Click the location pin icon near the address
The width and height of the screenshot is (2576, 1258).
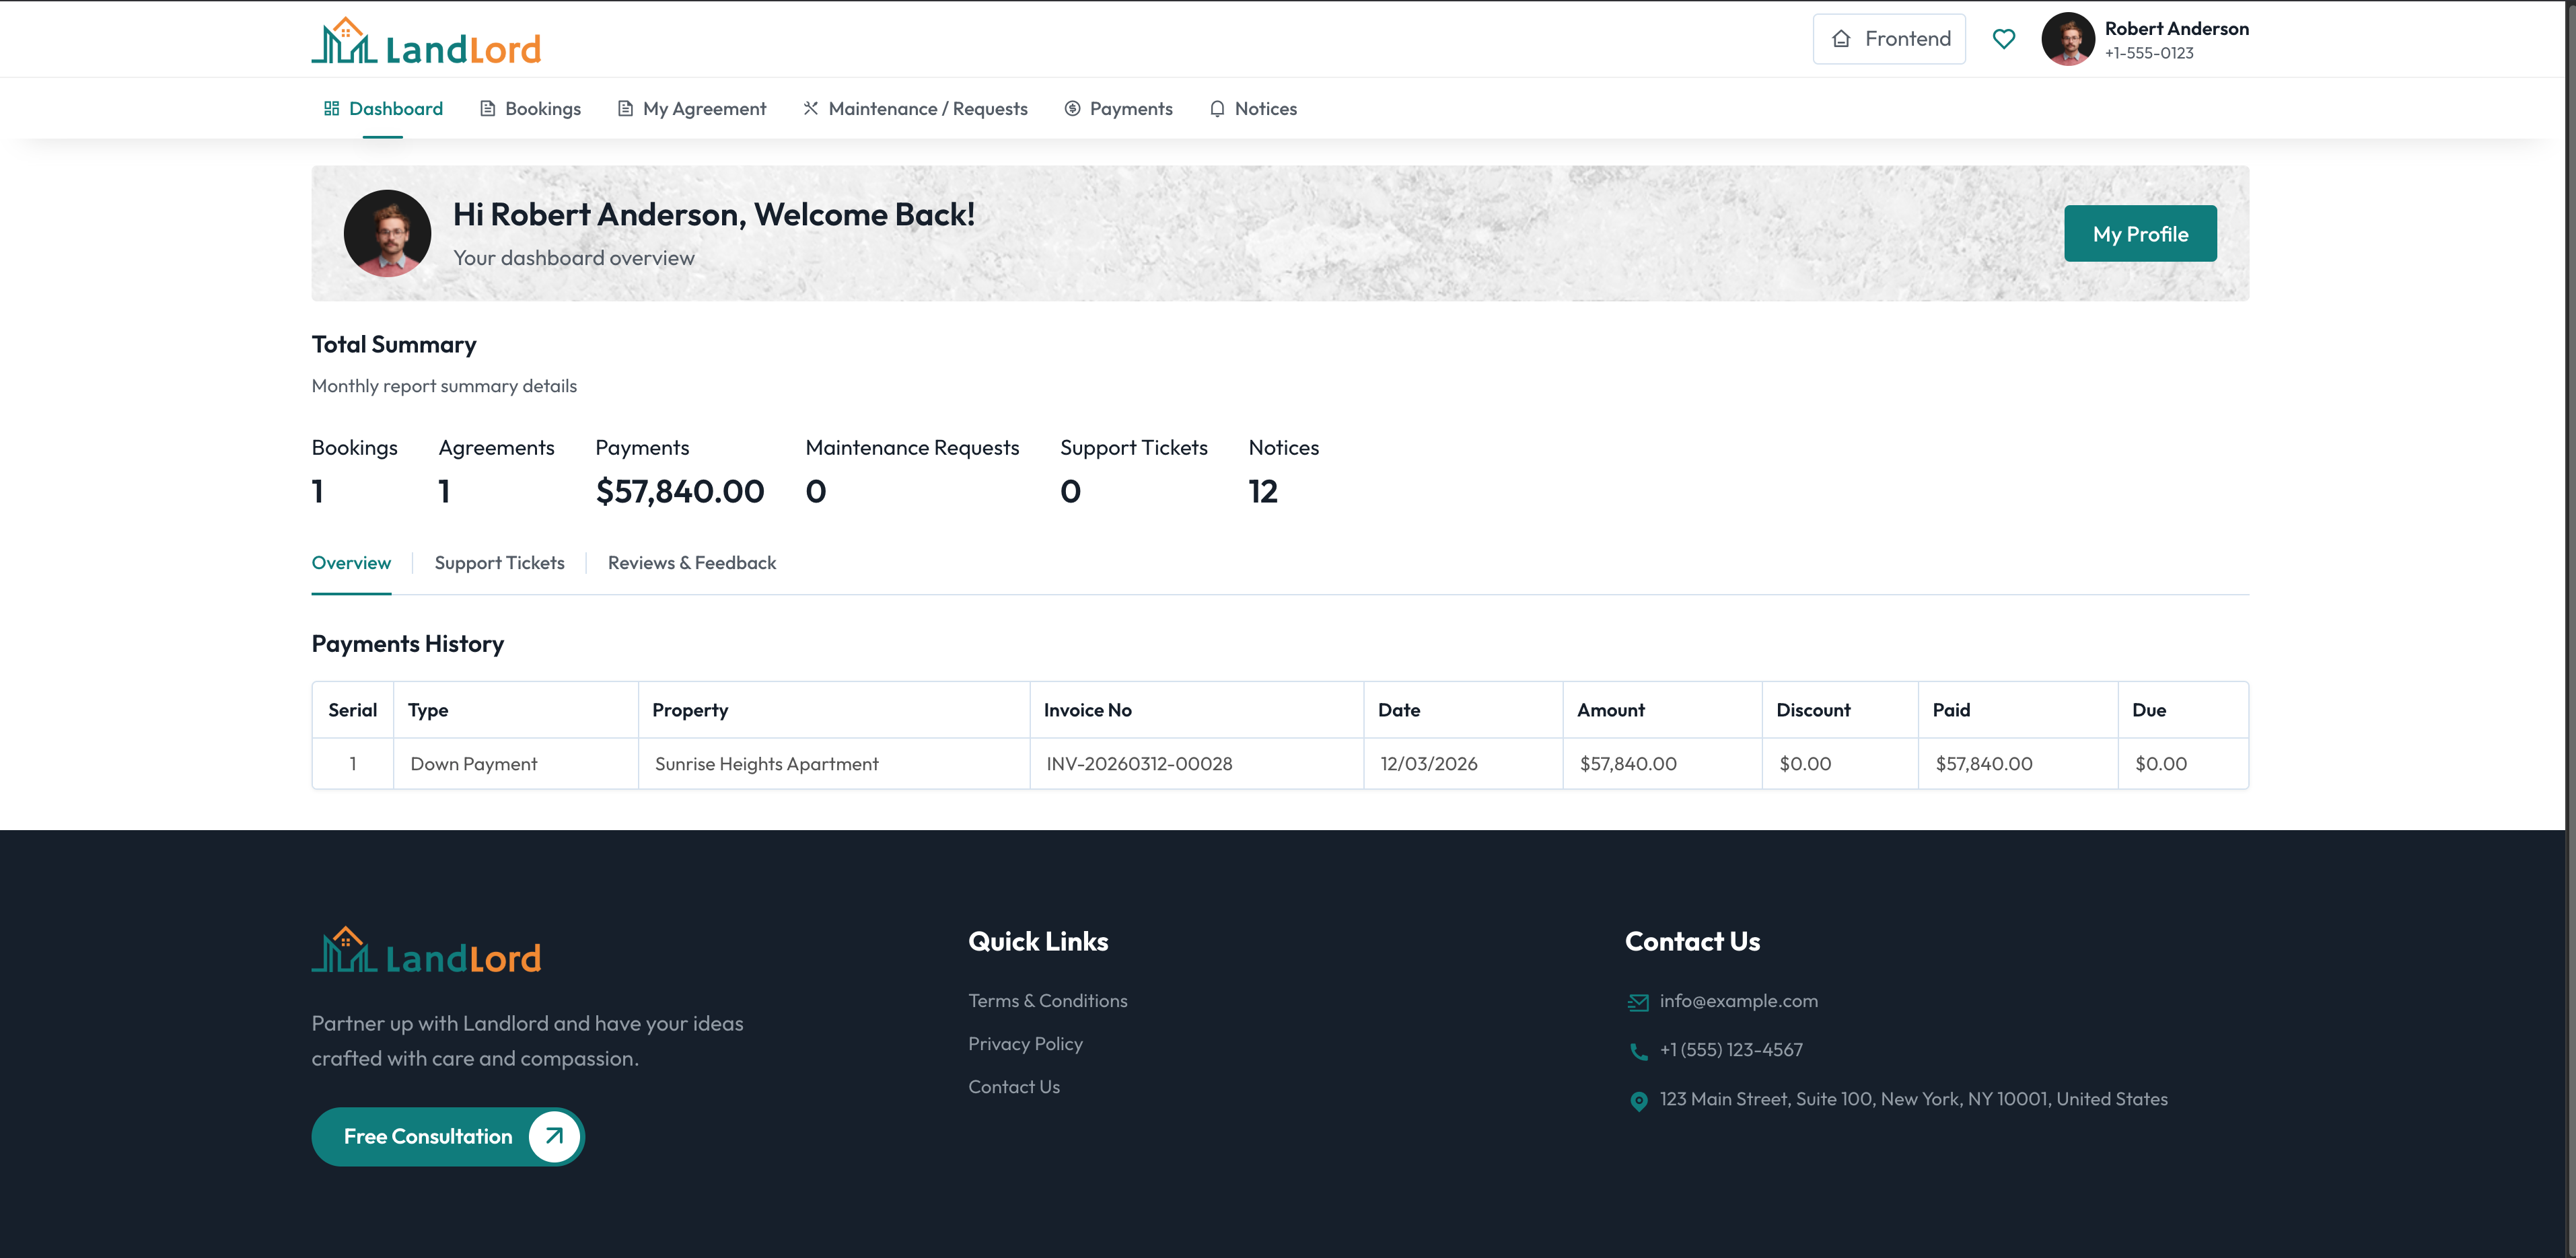click(1638, 1100)
